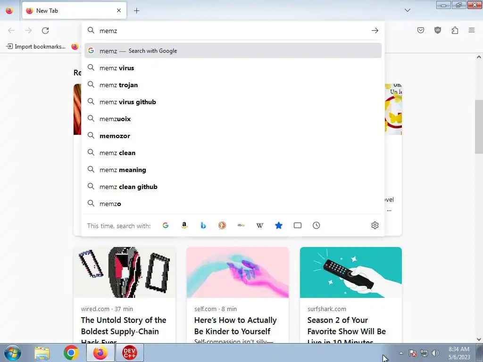
Task: Open Here's How to Actually Be Kinder link
Action: pos(235,326)
